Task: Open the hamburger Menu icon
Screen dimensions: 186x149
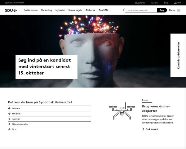Action: [179, 10]
